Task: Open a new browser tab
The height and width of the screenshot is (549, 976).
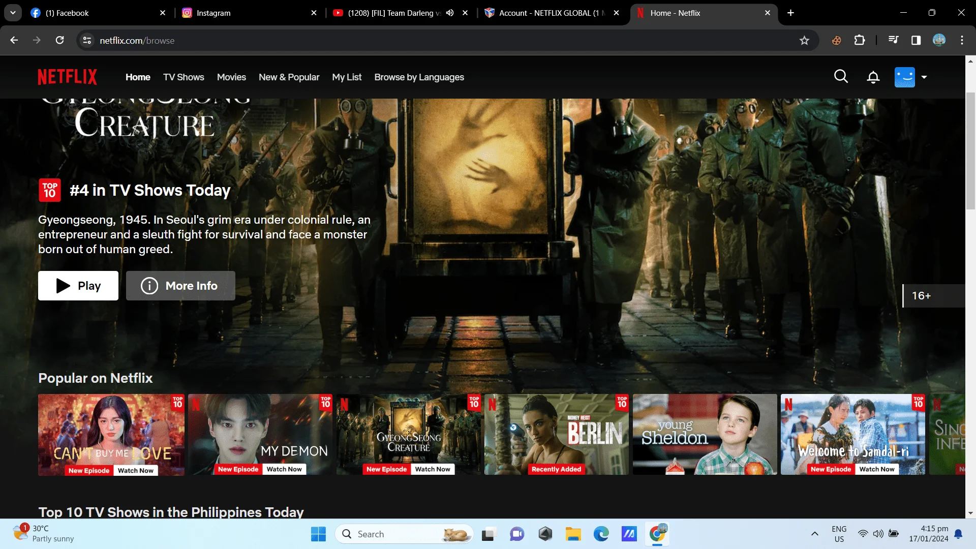Action: click(790, 13)
